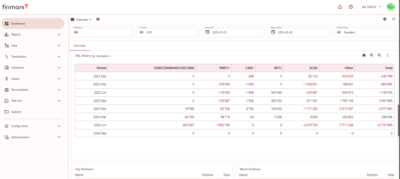Open dashboard settings gear icon

(x=385, y=19)
